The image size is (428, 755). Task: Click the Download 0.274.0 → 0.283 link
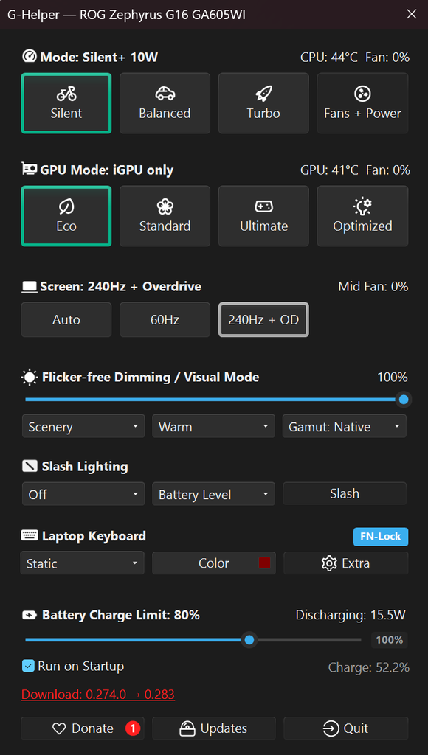[x=98, y=695]
